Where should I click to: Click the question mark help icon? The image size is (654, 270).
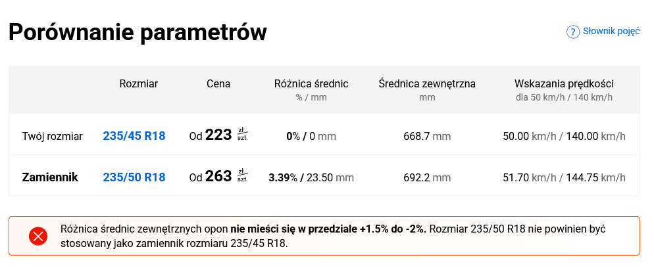pyautogui.click(x=573, y=32)
